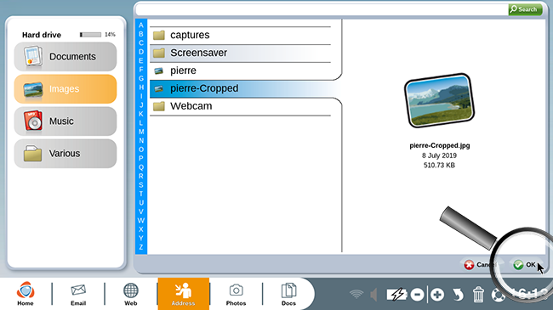Click the pierre-Cropped.jpg filename text
The image size is (553, 310).
pyautogui.click(x=440, y=145)
